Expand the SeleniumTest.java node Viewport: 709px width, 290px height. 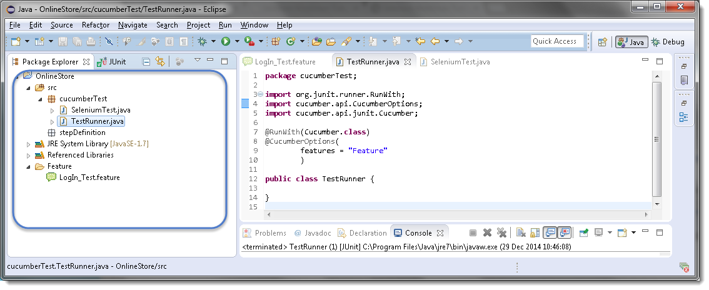coord(53,110)
